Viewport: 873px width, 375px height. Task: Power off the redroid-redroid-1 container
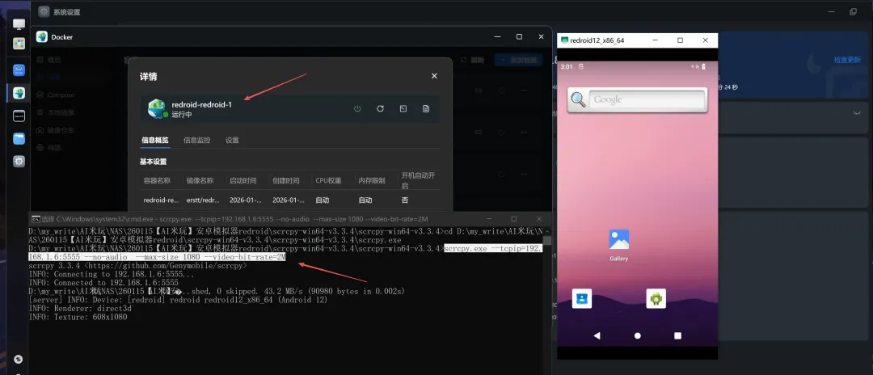coord(357,108)
